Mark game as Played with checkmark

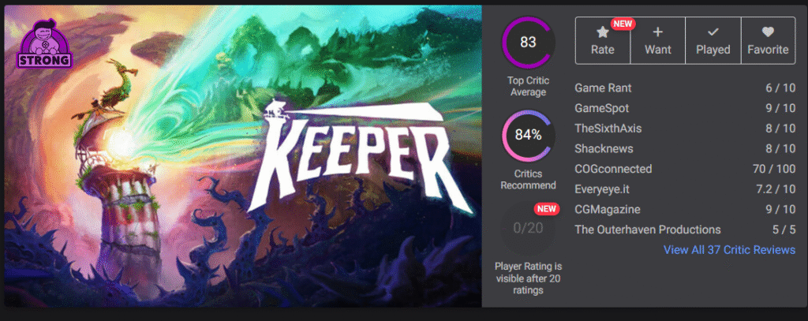coord(713,32)
